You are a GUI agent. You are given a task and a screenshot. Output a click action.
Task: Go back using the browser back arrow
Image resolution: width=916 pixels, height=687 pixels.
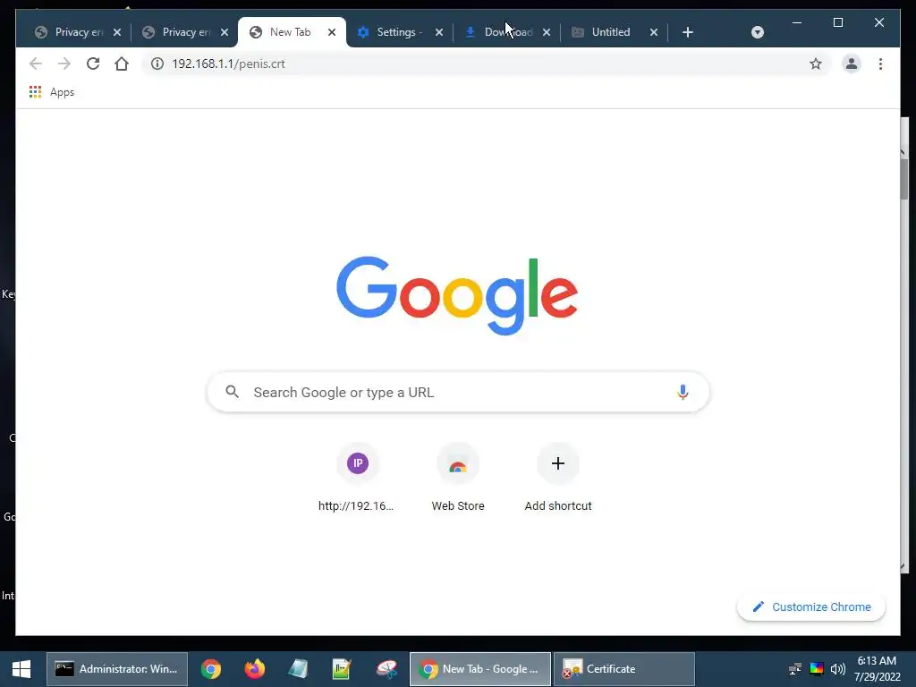tap(36, 64)
